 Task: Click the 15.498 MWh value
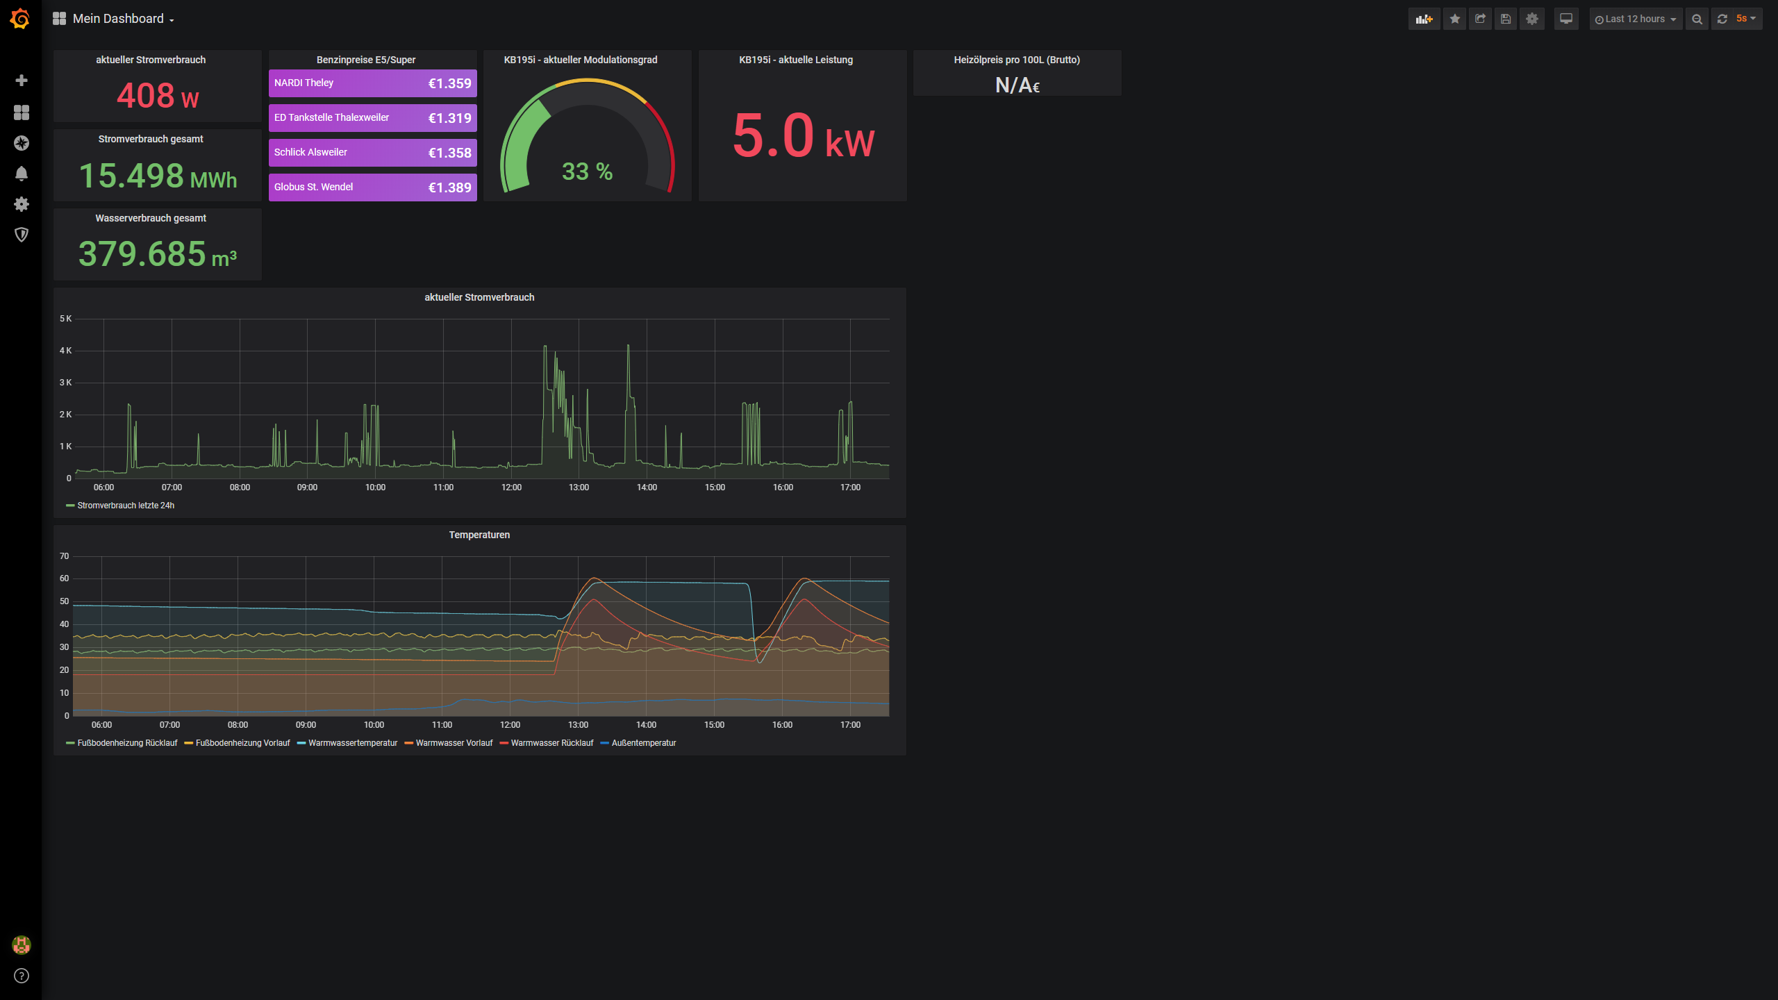pyautogui.click(x=158, y=176)
